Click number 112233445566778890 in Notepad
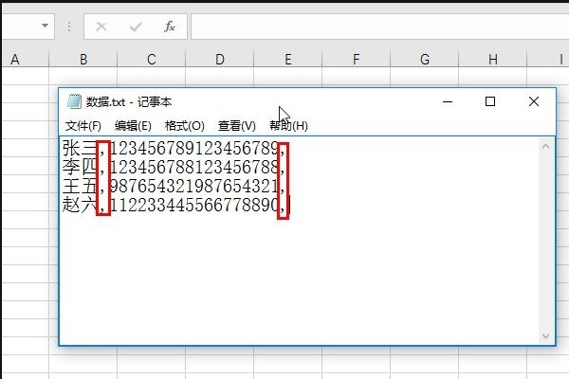The image size is (569, 379). (194, 205)
